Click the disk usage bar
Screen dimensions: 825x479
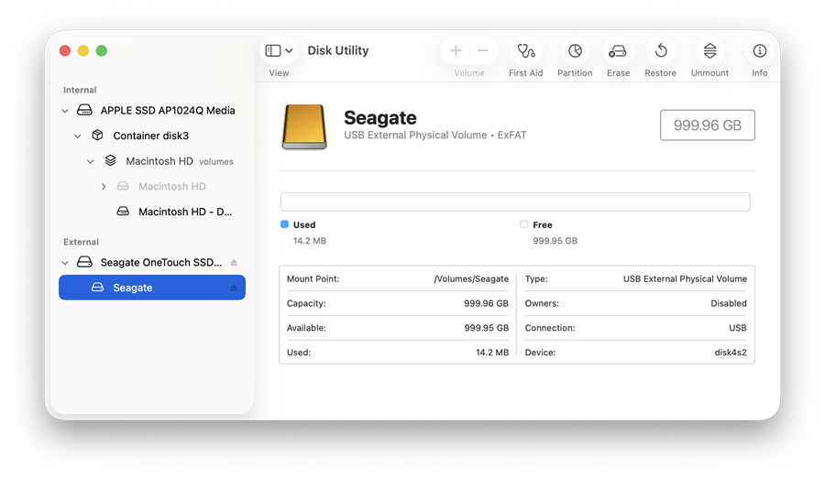click(515, 201)
